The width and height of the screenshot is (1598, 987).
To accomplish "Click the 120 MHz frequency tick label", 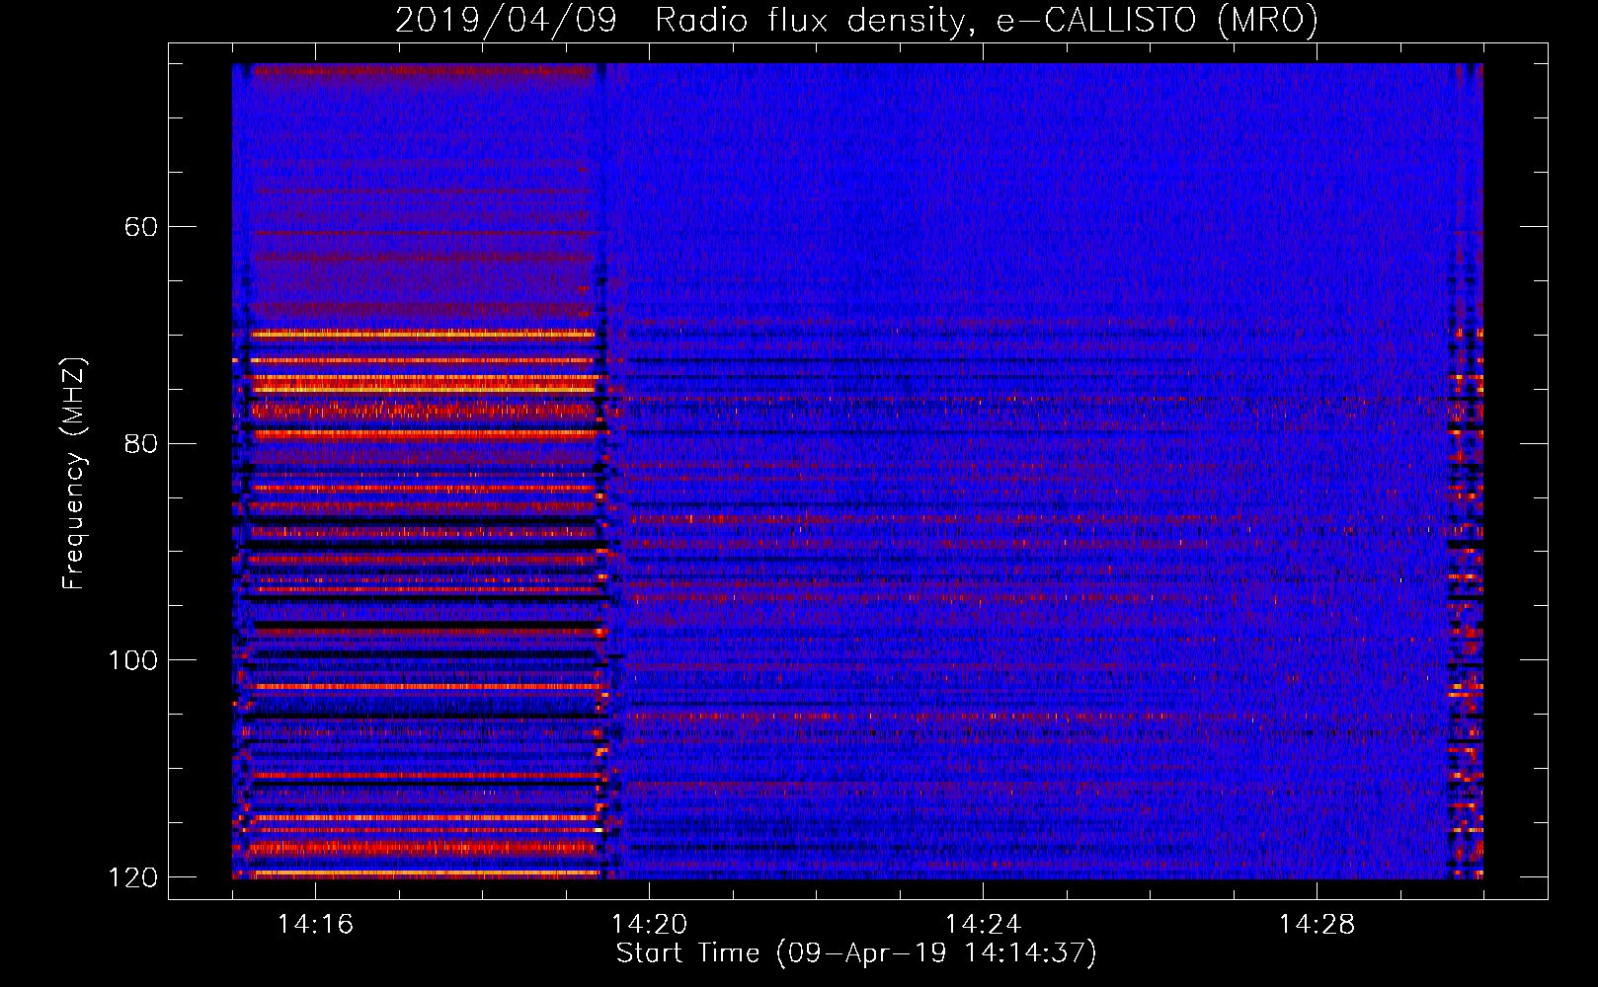I will coord(132,877).
